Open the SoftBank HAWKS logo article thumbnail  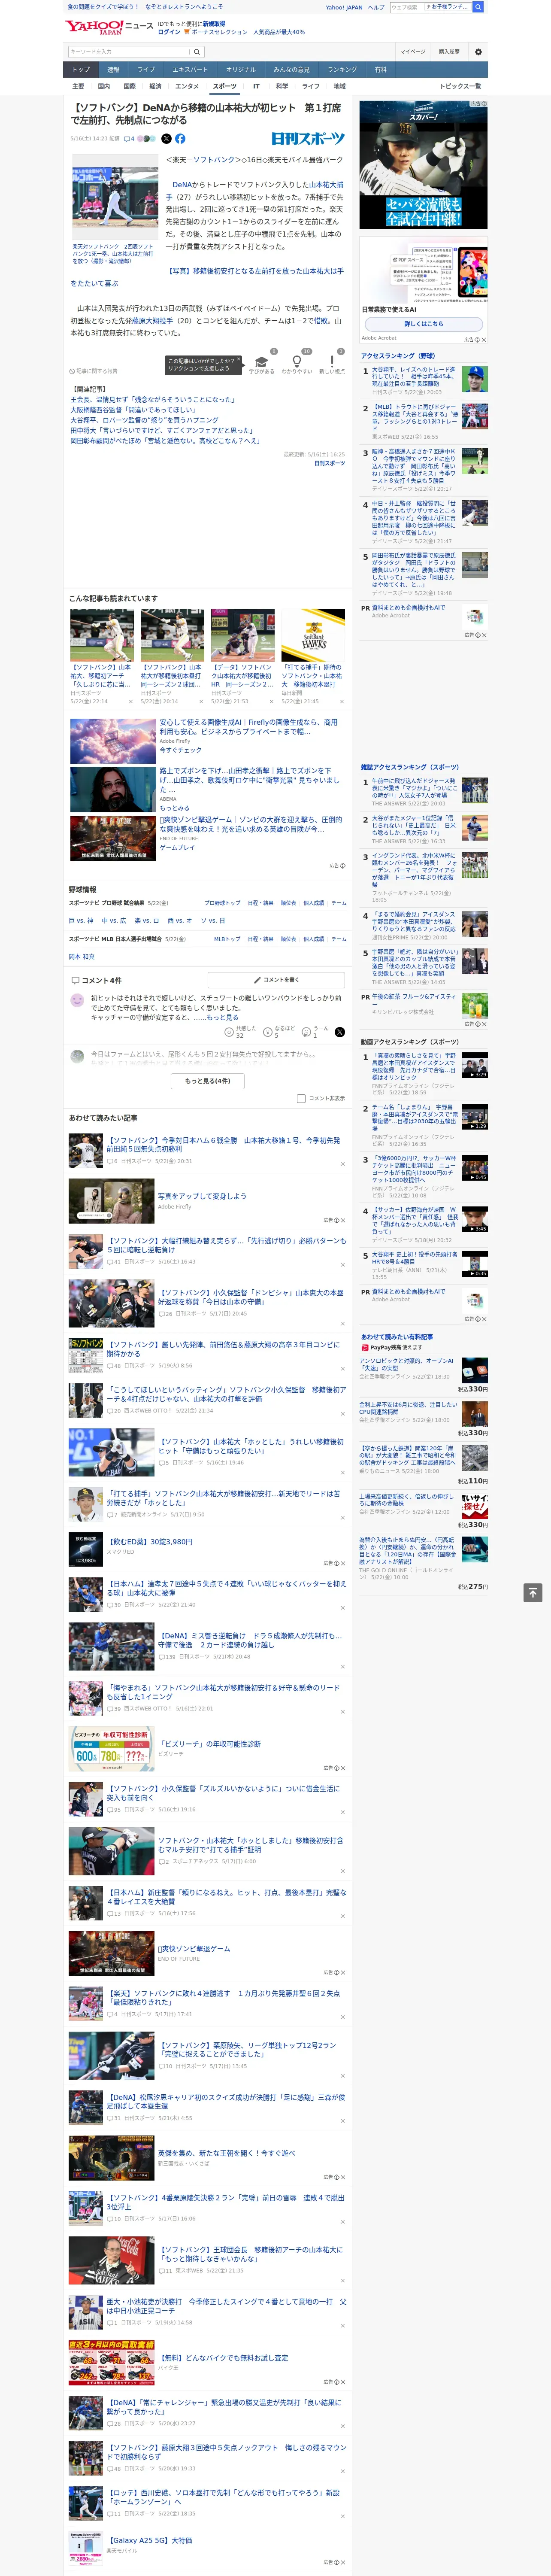pos(313,635)
